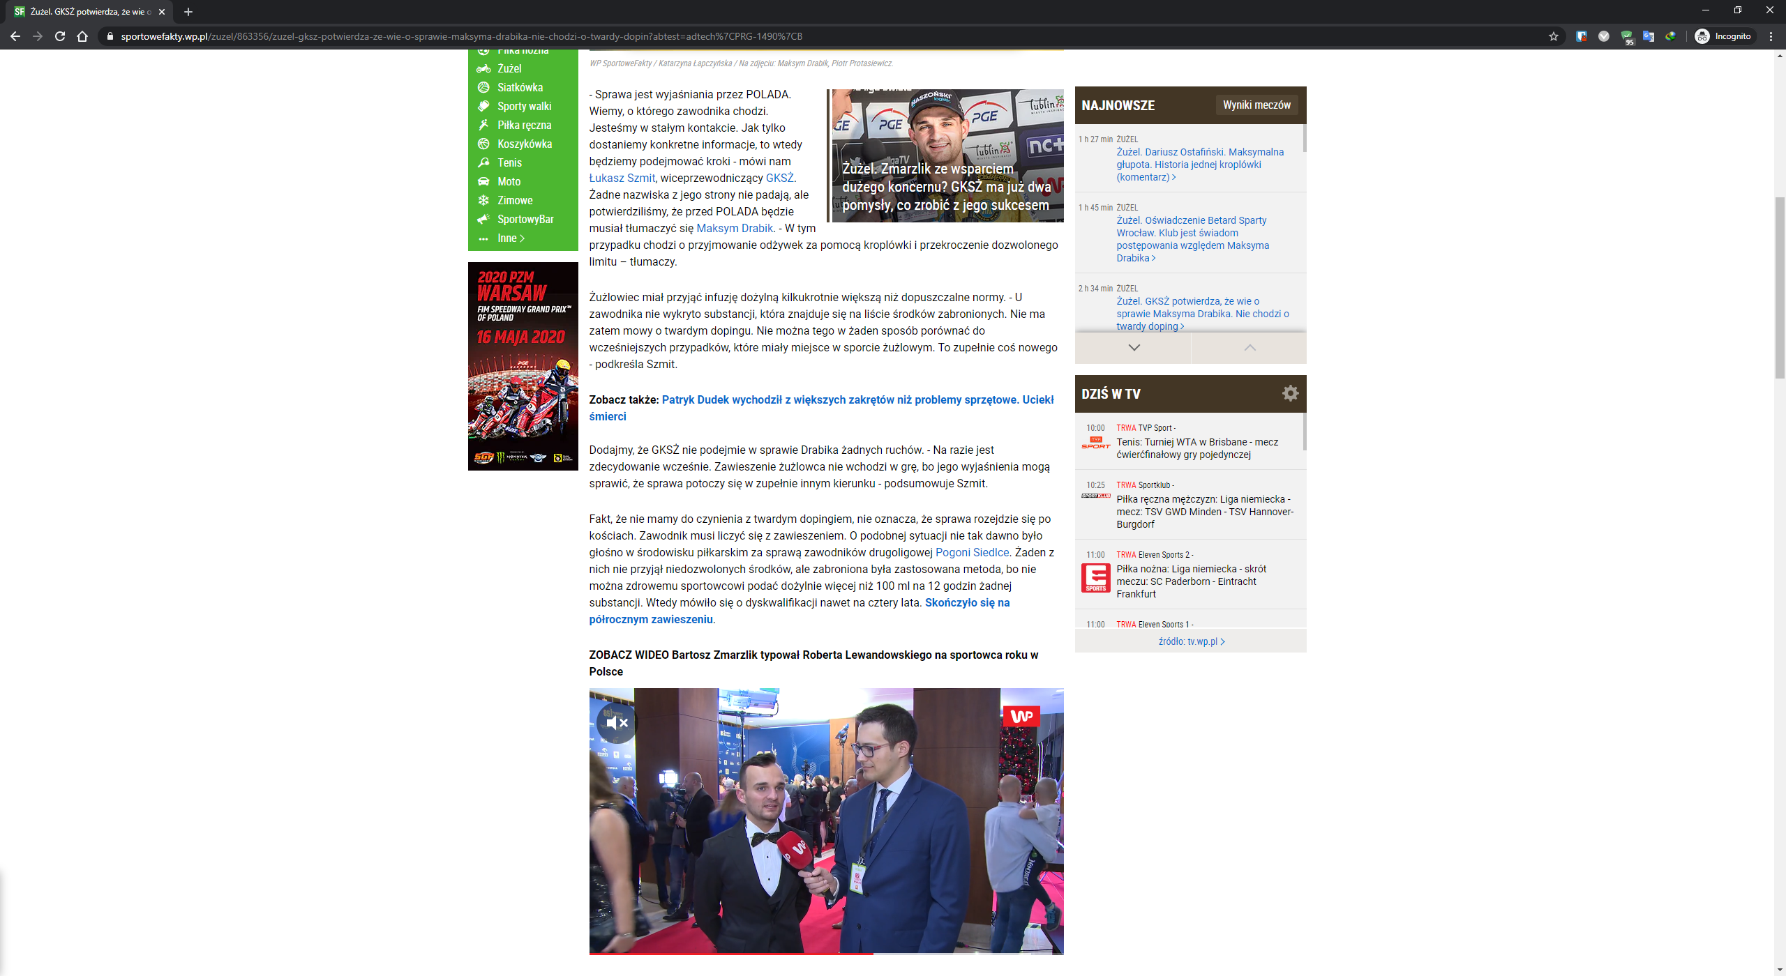The height and width of the screenshot is (976, 1786).
Task: Select the Koszykówka basketball icon
Action: pos(485,144)
